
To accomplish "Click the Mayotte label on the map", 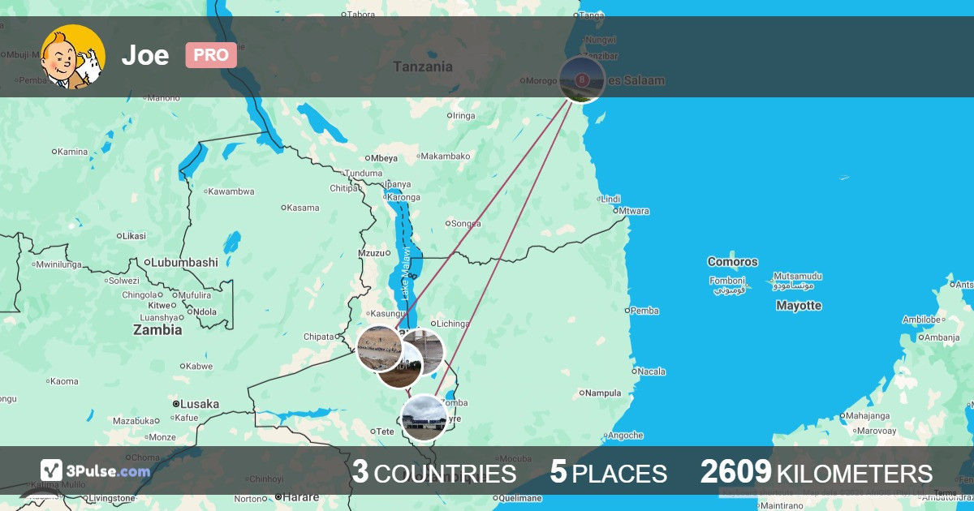I will [x=799, y=306].
